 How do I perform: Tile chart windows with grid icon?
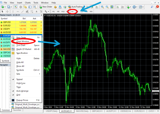point(112,7)
